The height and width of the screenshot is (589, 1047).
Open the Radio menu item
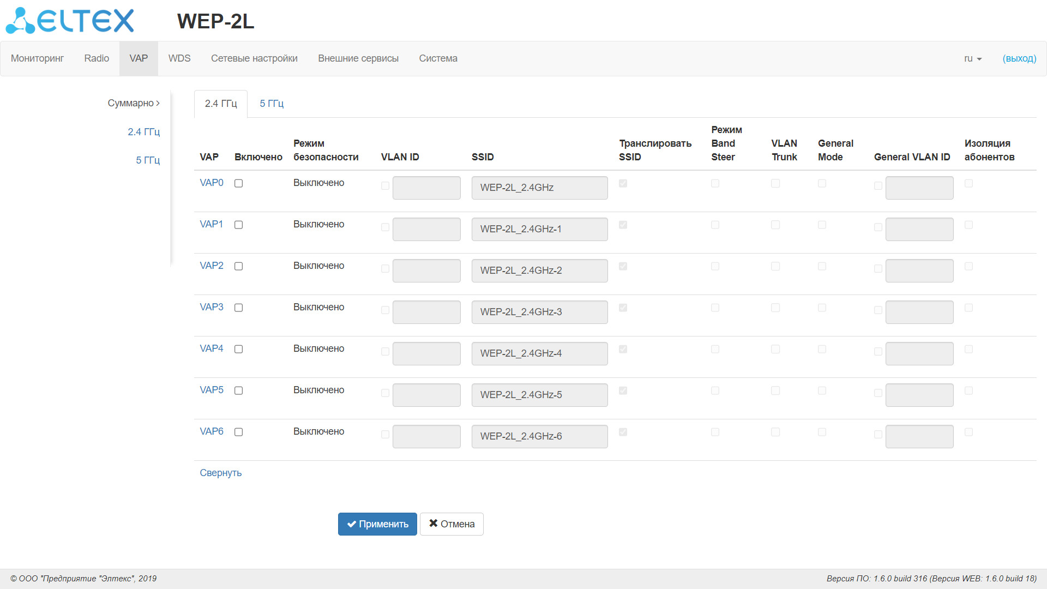(x=97, y=58)
